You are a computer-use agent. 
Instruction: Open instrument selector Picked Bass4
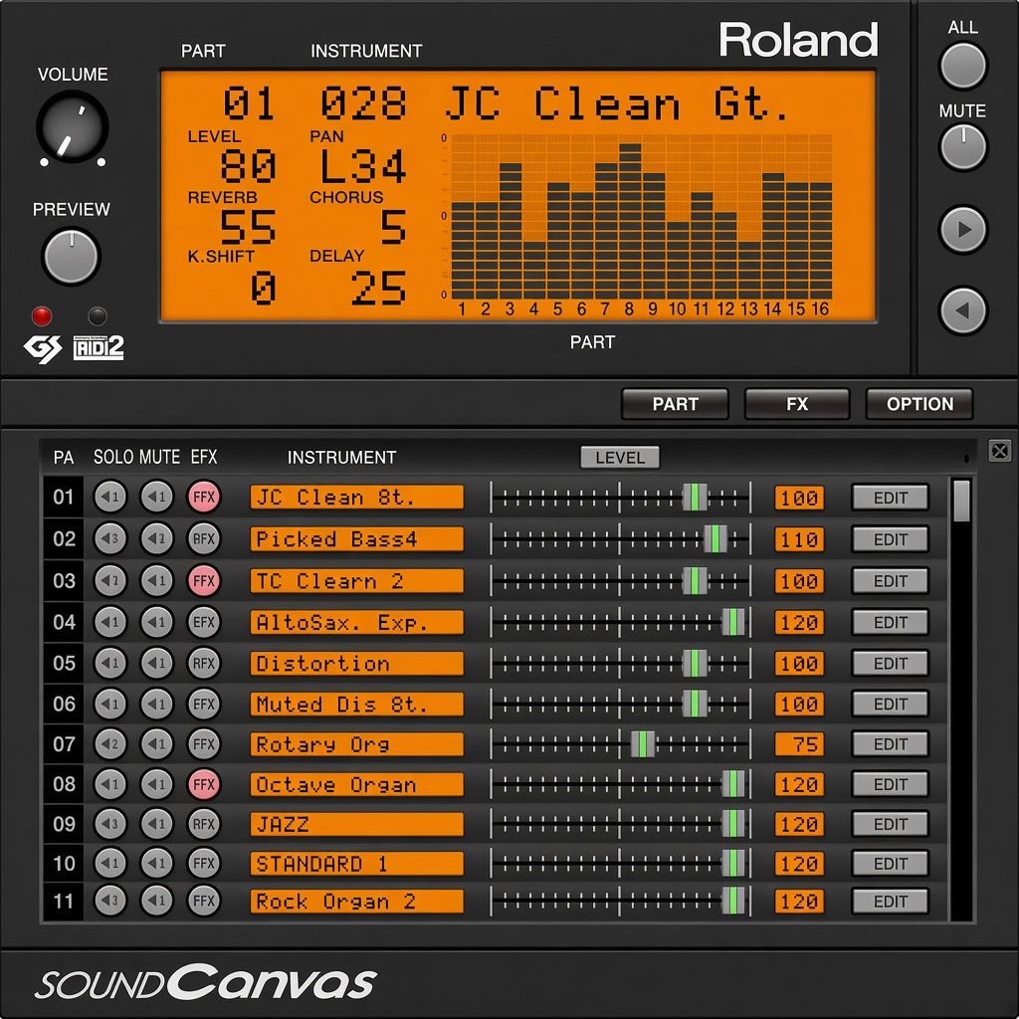point(357,538)
